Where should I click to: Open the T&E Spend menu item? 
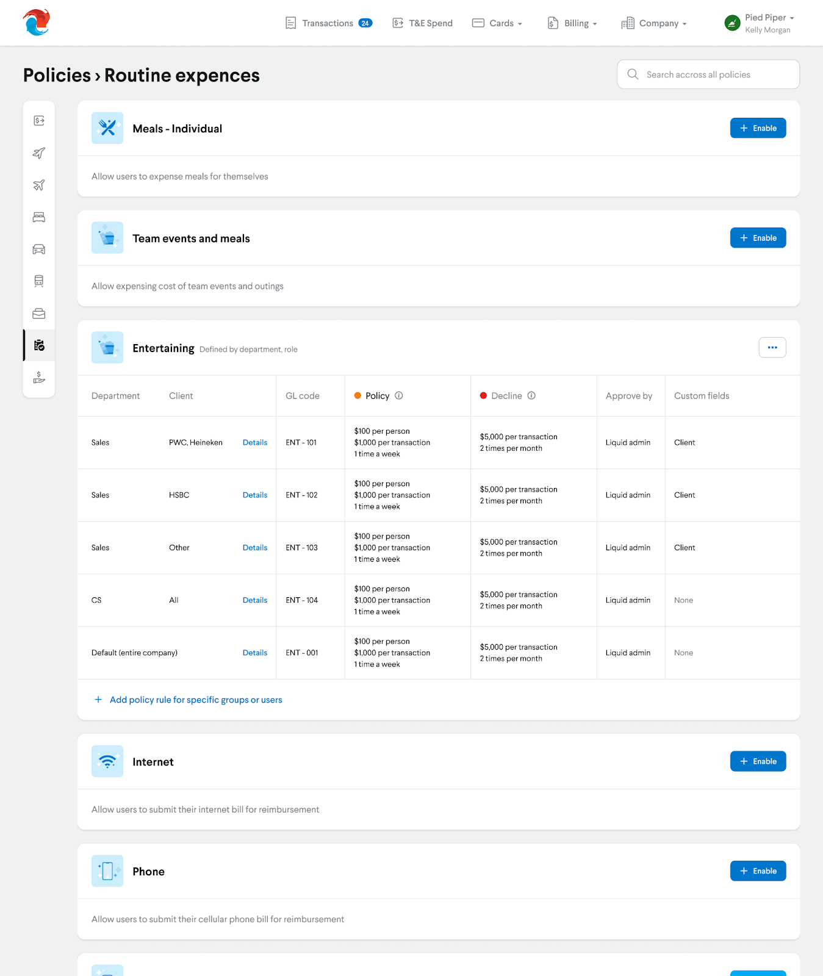click(x=422, y=23)
